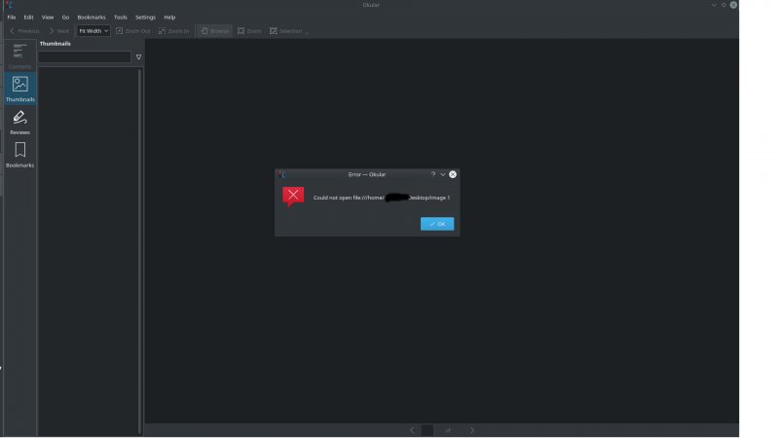Open the Go menu
779x438 pixels.
coord(65,17)
